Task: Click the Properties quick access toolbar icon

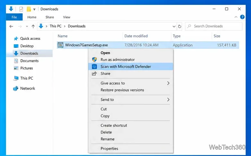Action: pos(21,9)
